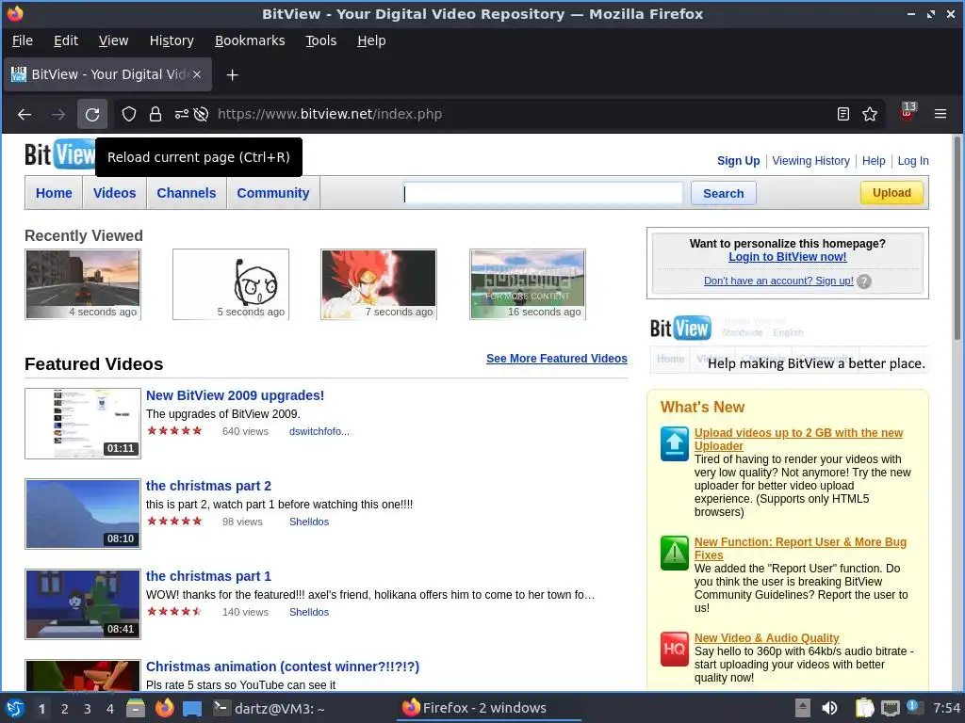Screen dimensions: 965x723
Task: Open the Bookmarks menu
Action: [250, 40]
